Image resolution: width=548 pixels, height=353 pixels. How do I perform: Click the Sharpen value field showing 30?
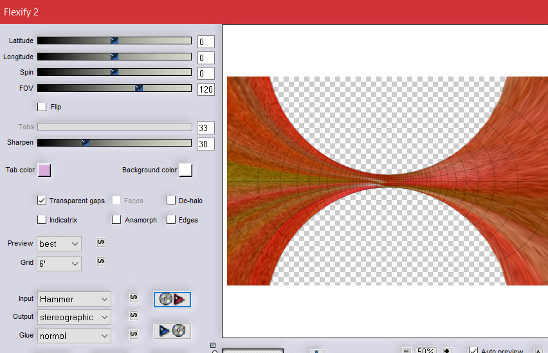(206, 144)
